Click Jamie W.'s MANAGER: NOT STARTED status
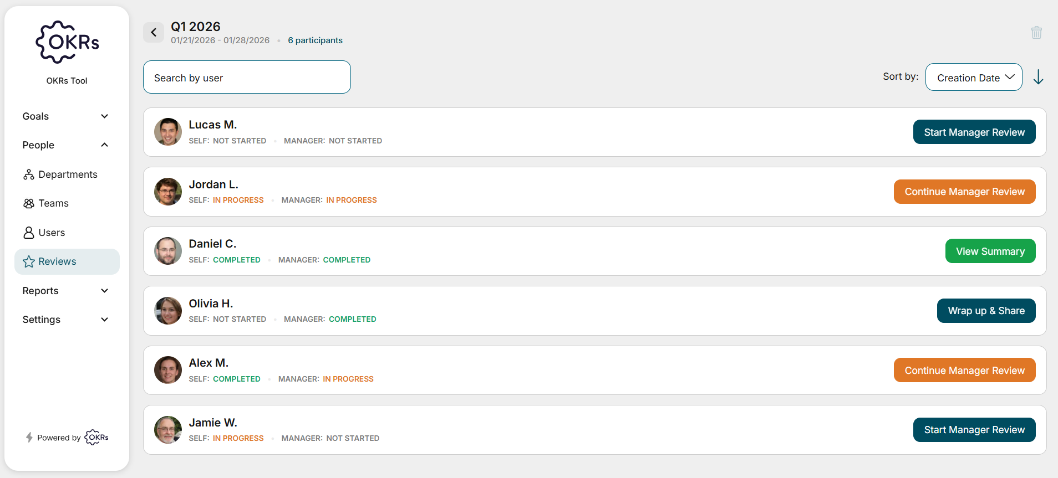Viewport: 1058px width, 478px height. pos(330,438)
